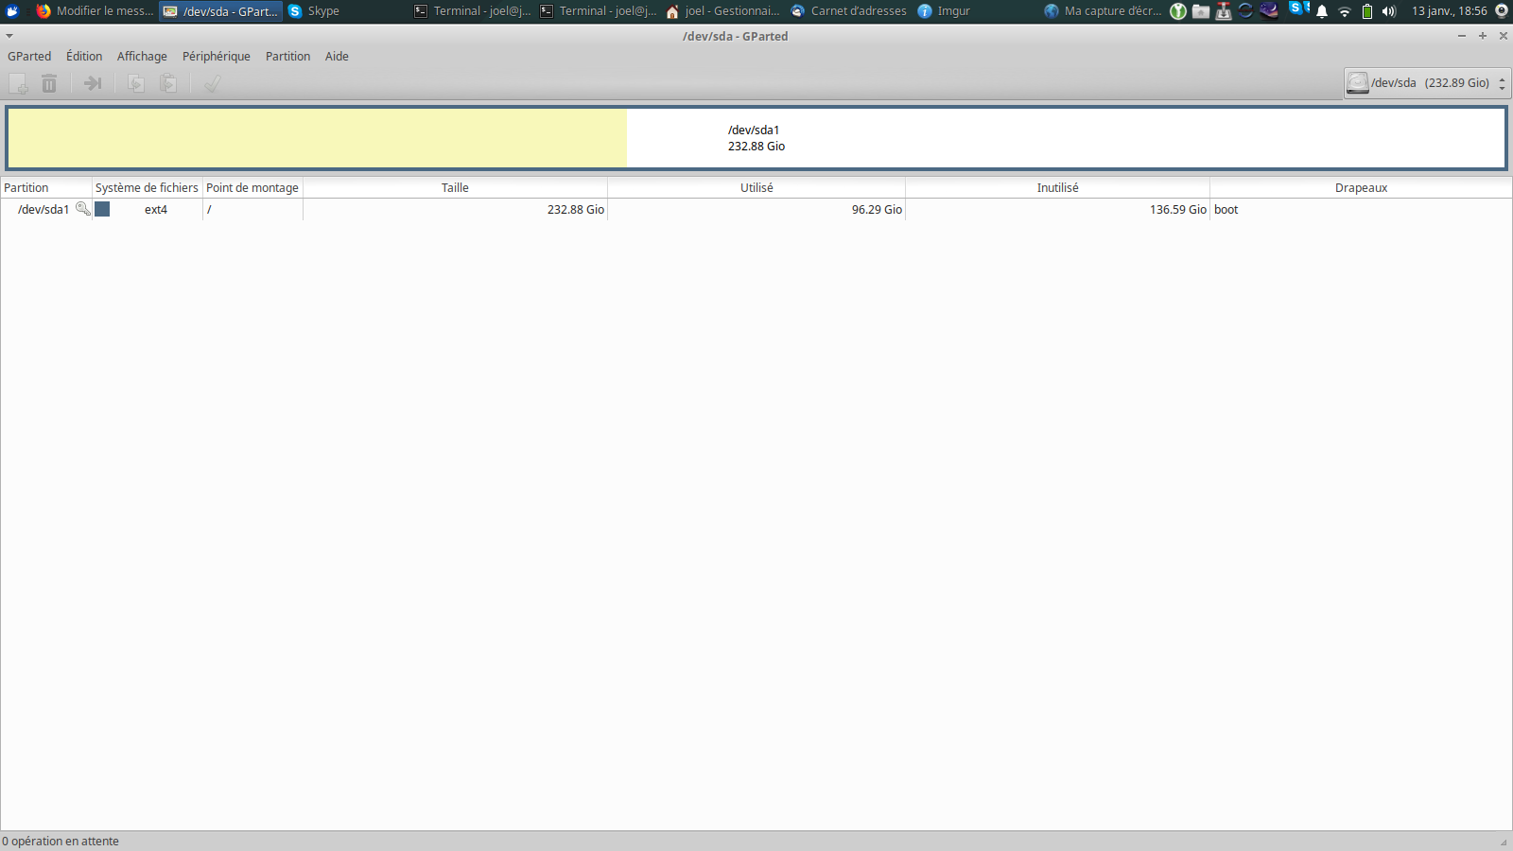
Task: Click the device selector up/down arrows
Action: [x=1502, y=83]
